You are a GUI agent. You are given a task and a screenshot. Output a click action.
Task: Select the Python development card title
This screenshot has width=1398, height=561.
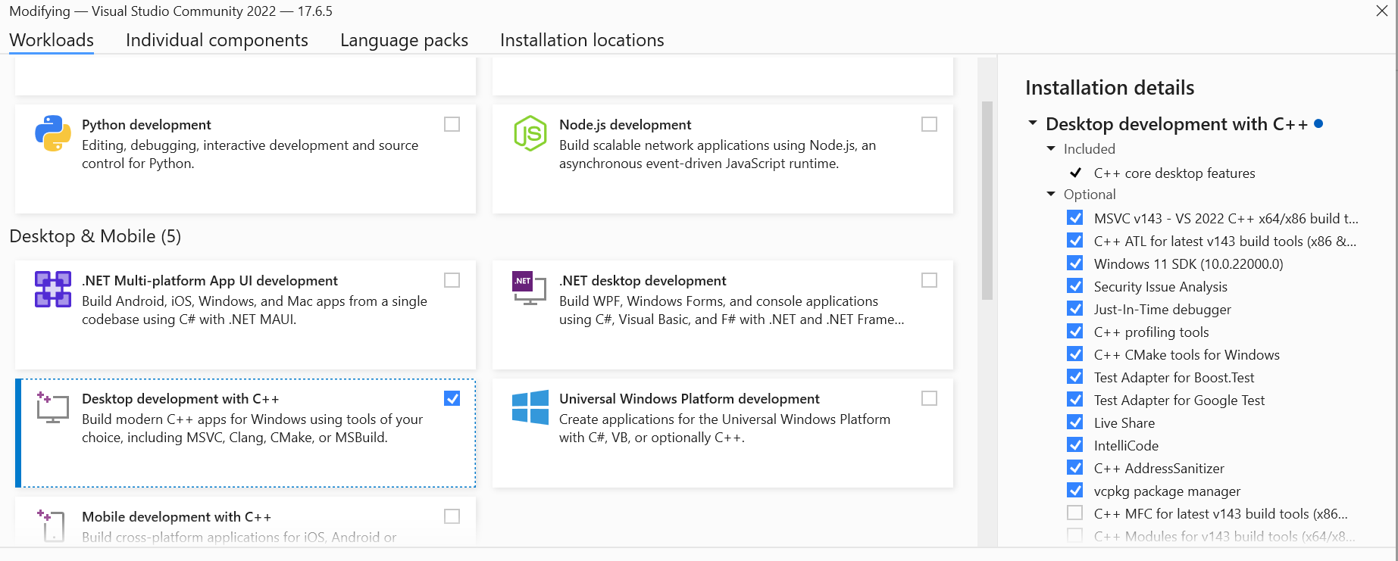[x=146, y=124]
